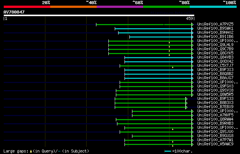Image resolution: width=240 pixels, height=154 pixels.
Task: Click the =100char. scale label
Action: point(182,151)
